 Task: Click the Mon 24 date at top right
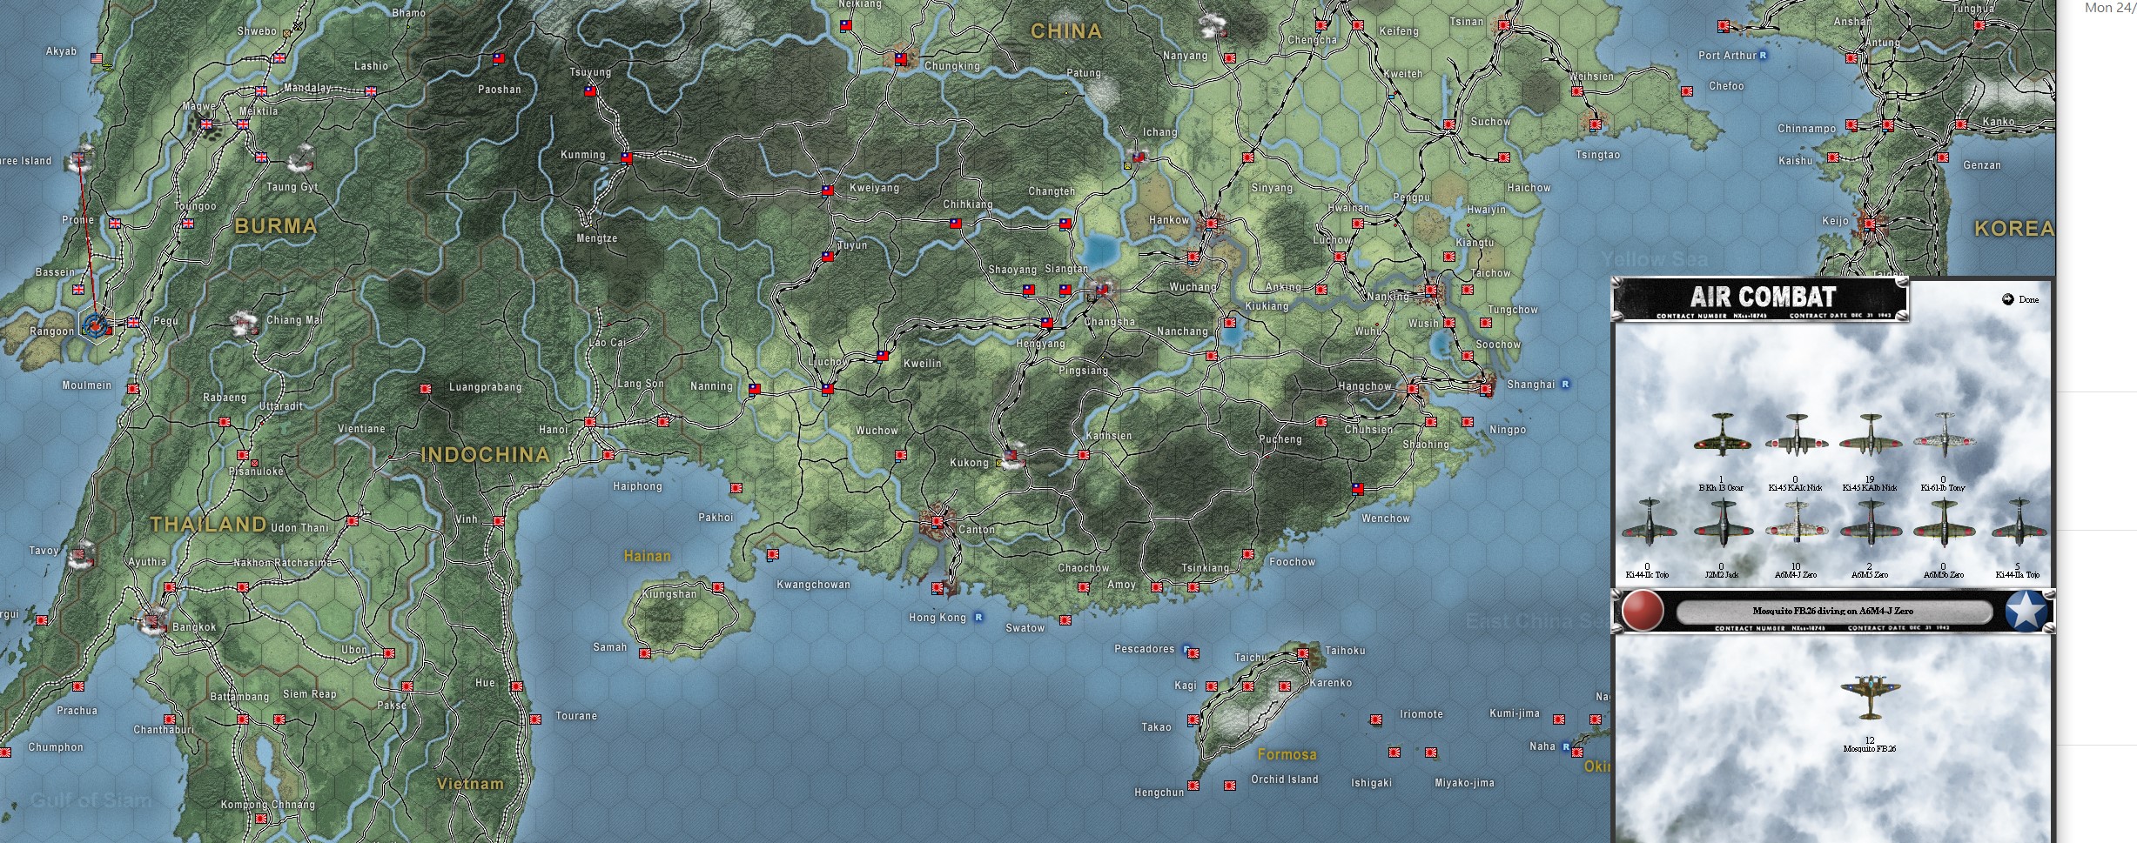pos(2110,8)
